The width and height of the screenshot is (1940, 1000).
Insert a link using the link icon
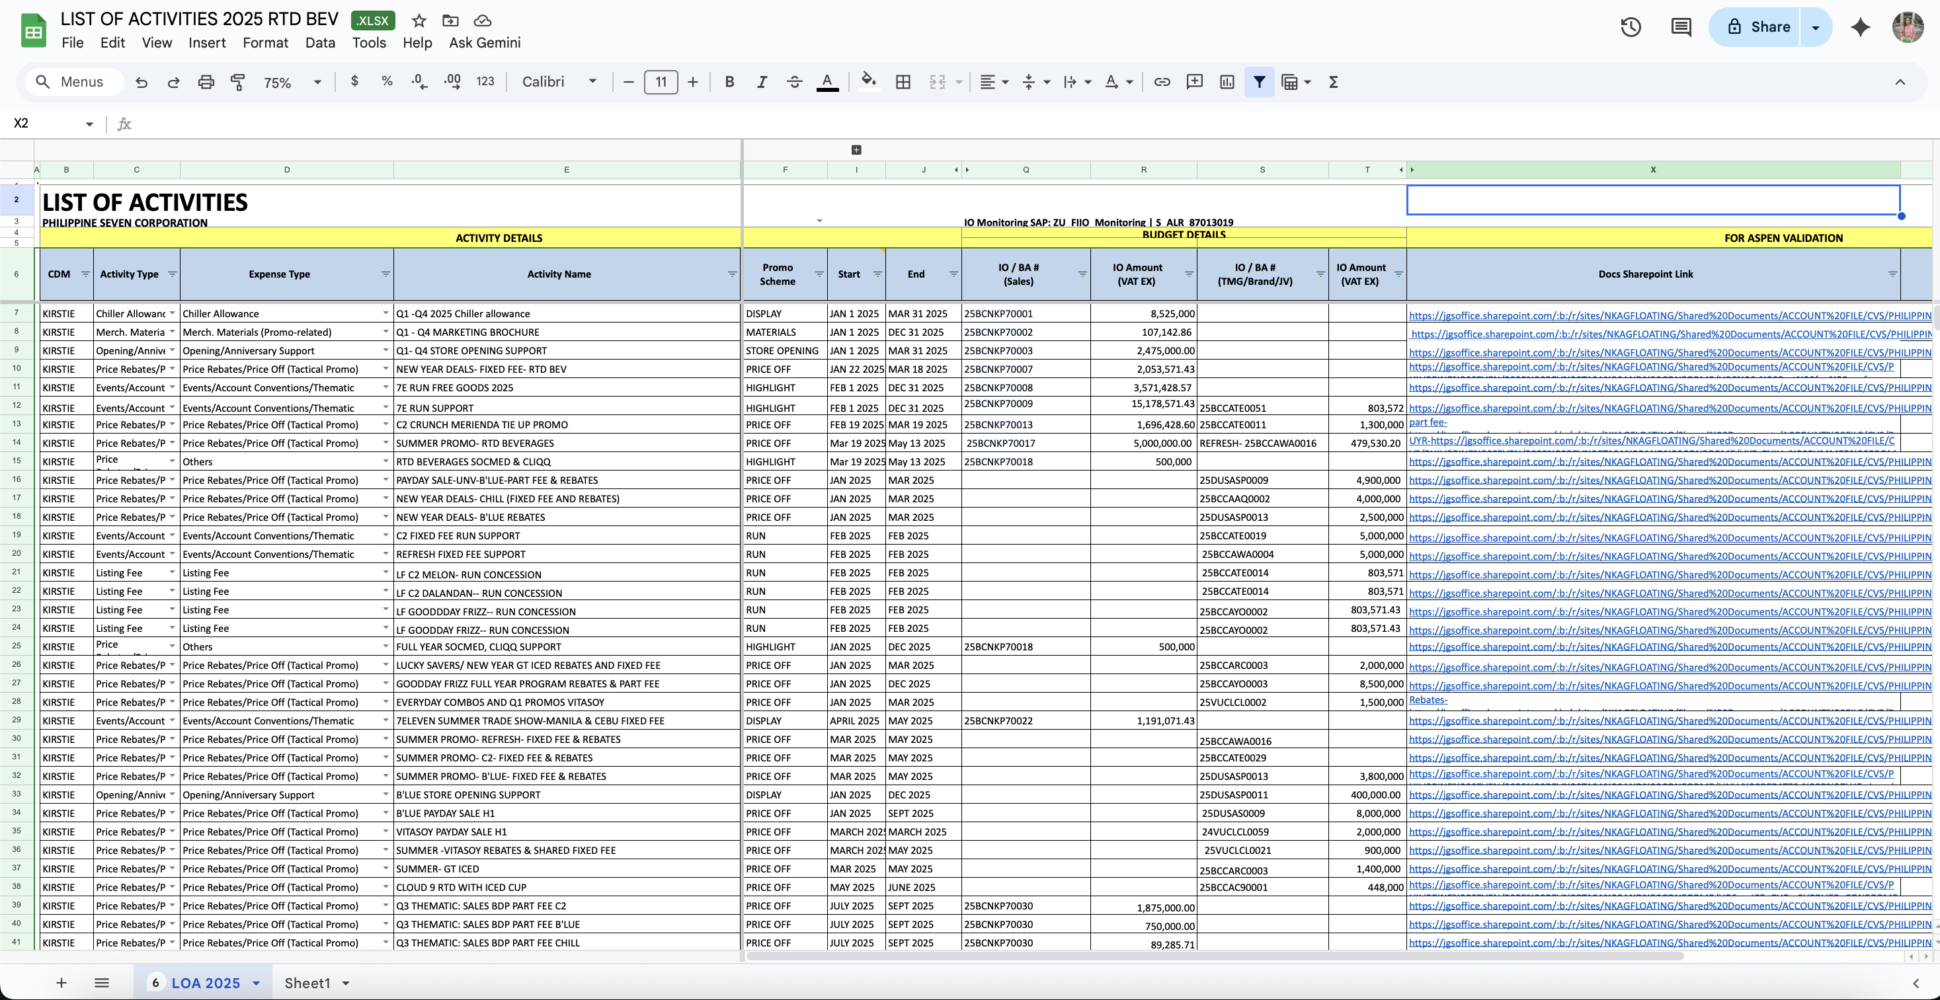click(x=1162, y=82)
